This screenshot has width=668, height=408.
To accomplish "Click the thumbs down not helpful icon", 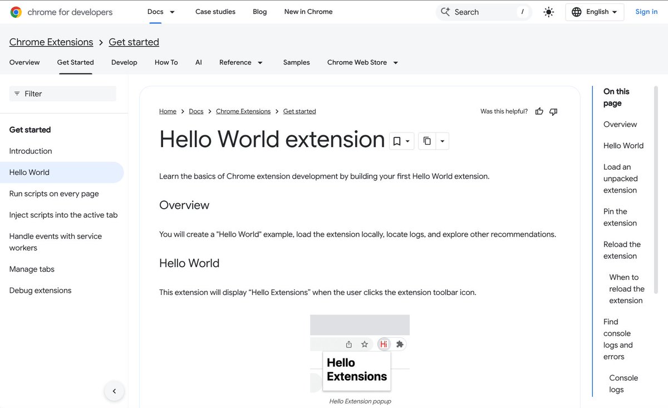I will (553, 111).
